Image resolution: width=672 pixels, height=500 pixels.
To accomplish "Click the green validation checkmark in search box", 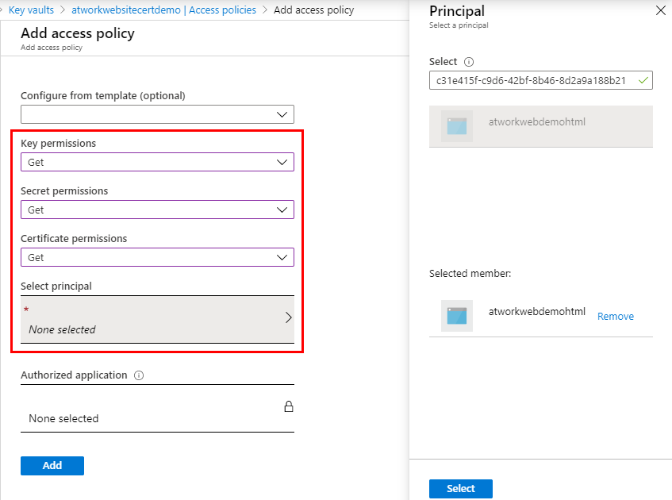I will pyautogui.click(x=643, y=80).
